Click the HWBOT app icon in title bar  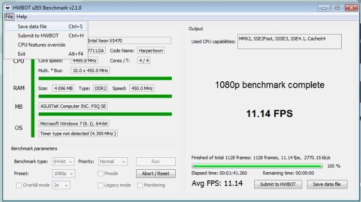tap(8, 8)
